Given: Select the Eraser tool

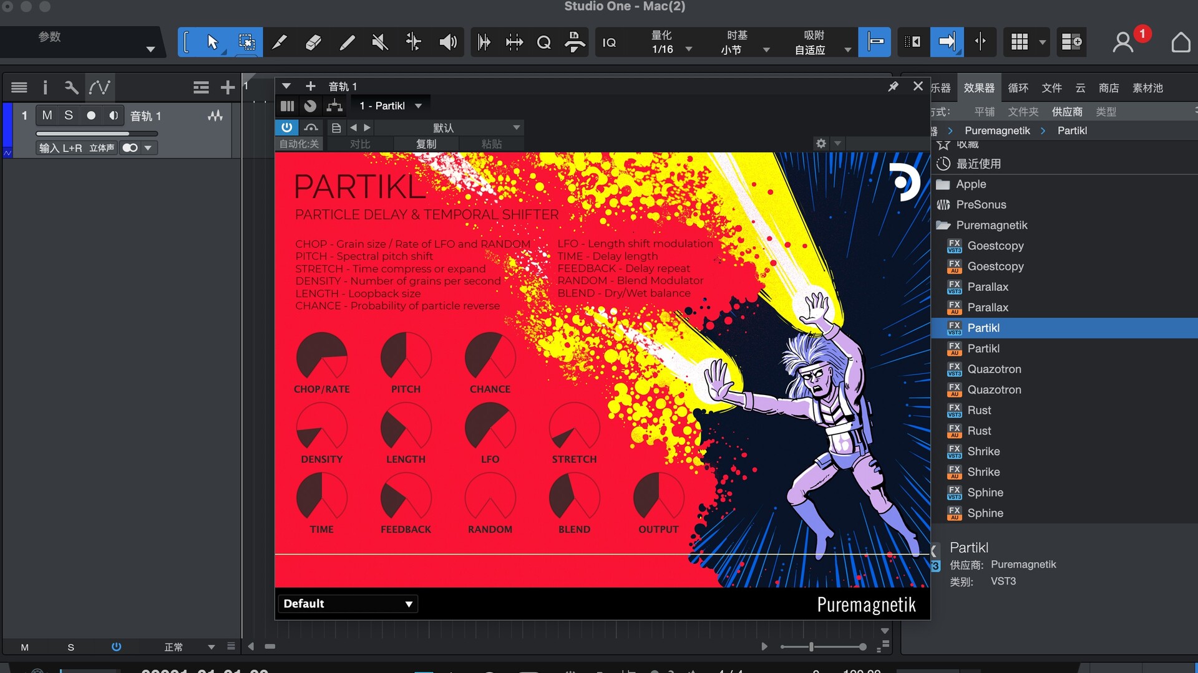Looking at the screenshot, I should (313, 42).
